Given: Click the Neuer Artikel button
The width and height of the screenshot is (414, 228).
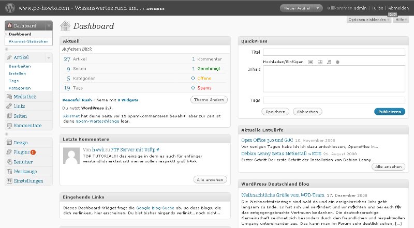Looking at the screenshot, I should (x=297, y=8).
